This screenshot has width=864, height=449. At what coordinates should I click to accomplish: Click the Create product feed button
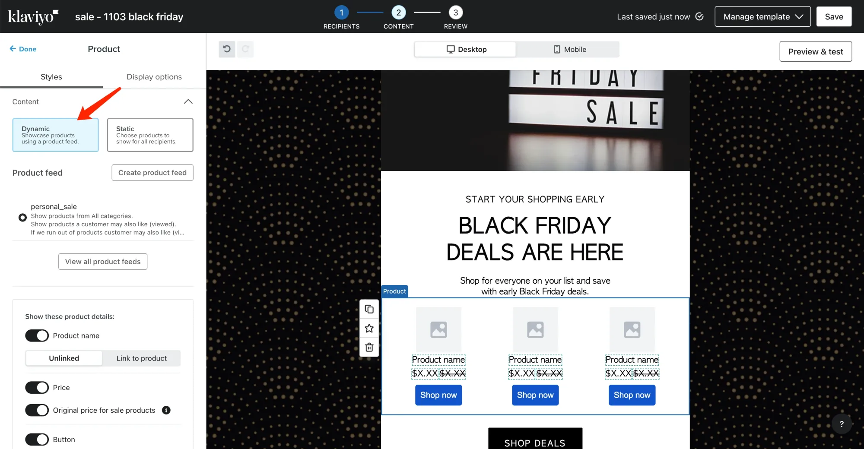point(152,173)
